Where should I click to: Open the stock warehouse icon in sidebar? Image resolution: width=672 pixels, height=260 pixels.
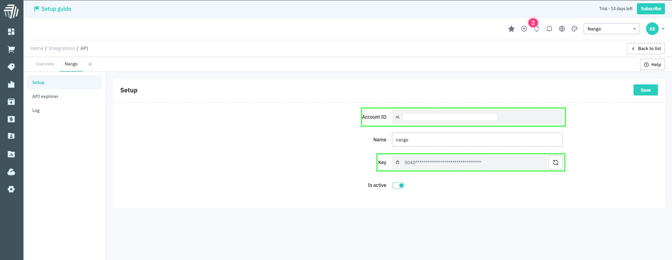[11, 84]
